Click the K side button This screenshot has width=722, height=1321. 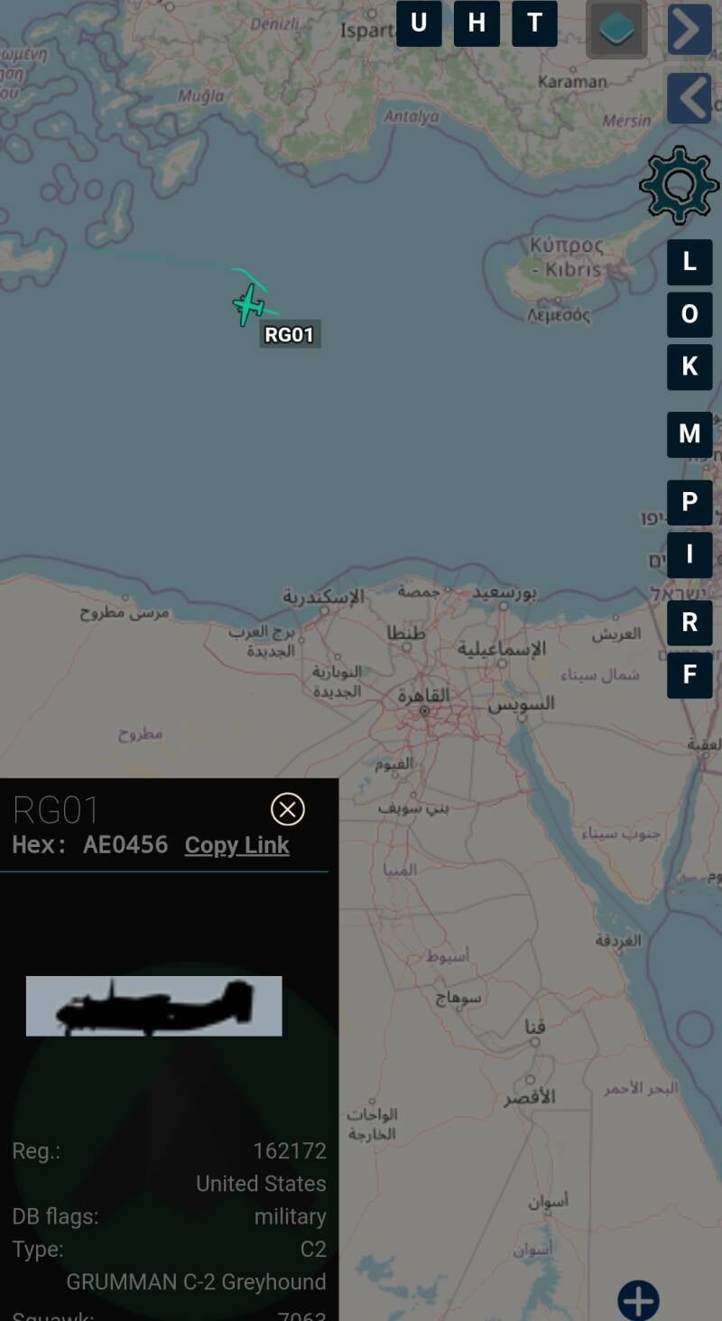[x=690, y=367]
